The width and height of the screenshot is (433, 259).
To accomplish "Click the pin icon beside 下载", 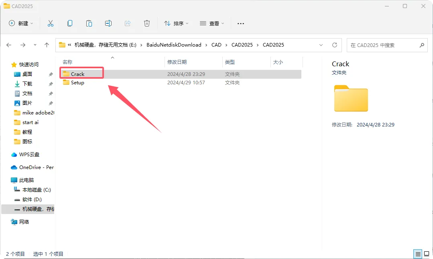I will click(51, 84).
